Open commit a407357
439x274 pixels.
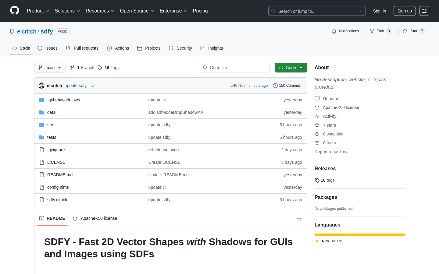click(238, 86)
